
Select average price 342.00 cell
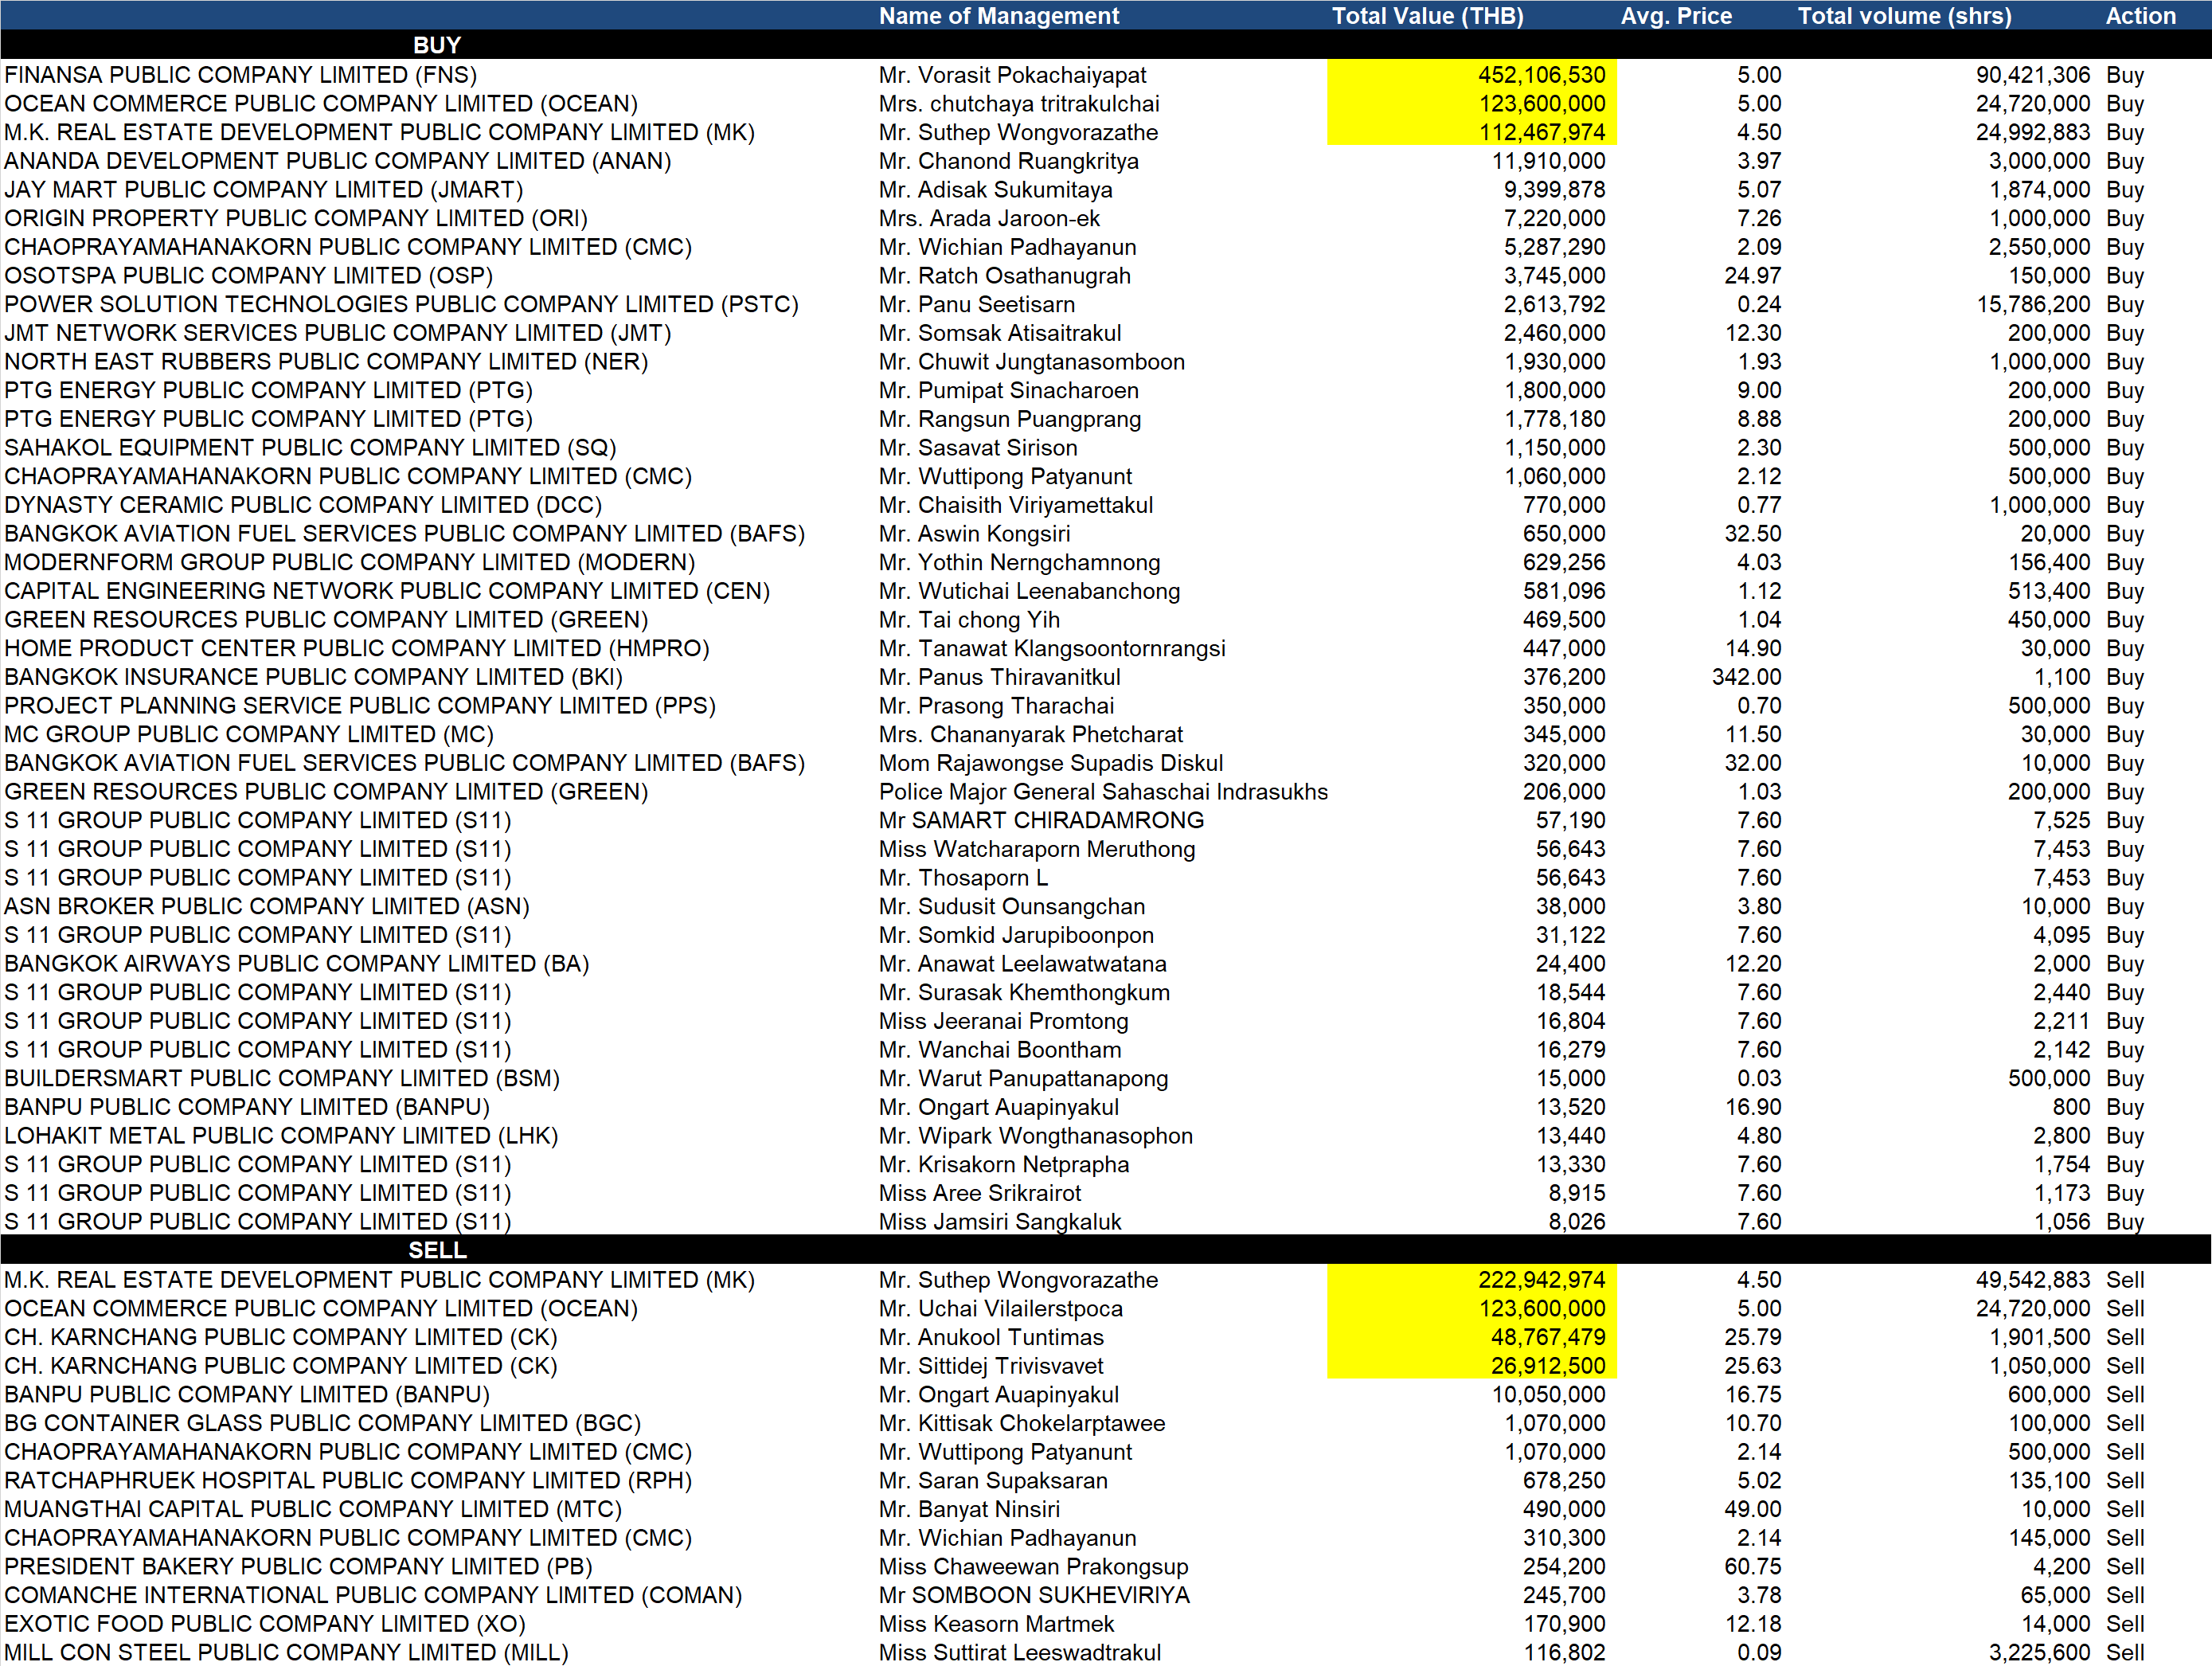click(x=1746, y=677)
